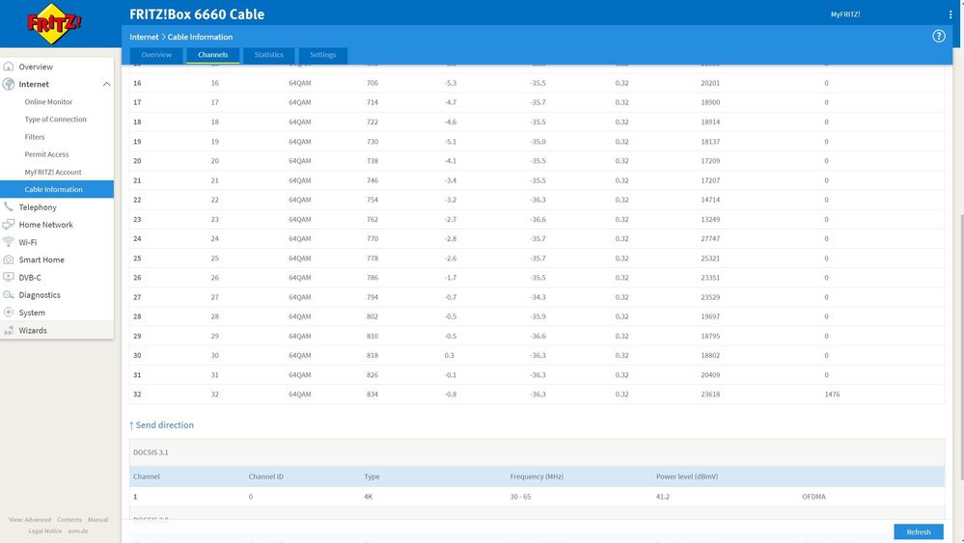Open Permit Access page
Screen dimensions: 964x543
tap(46, 154)
